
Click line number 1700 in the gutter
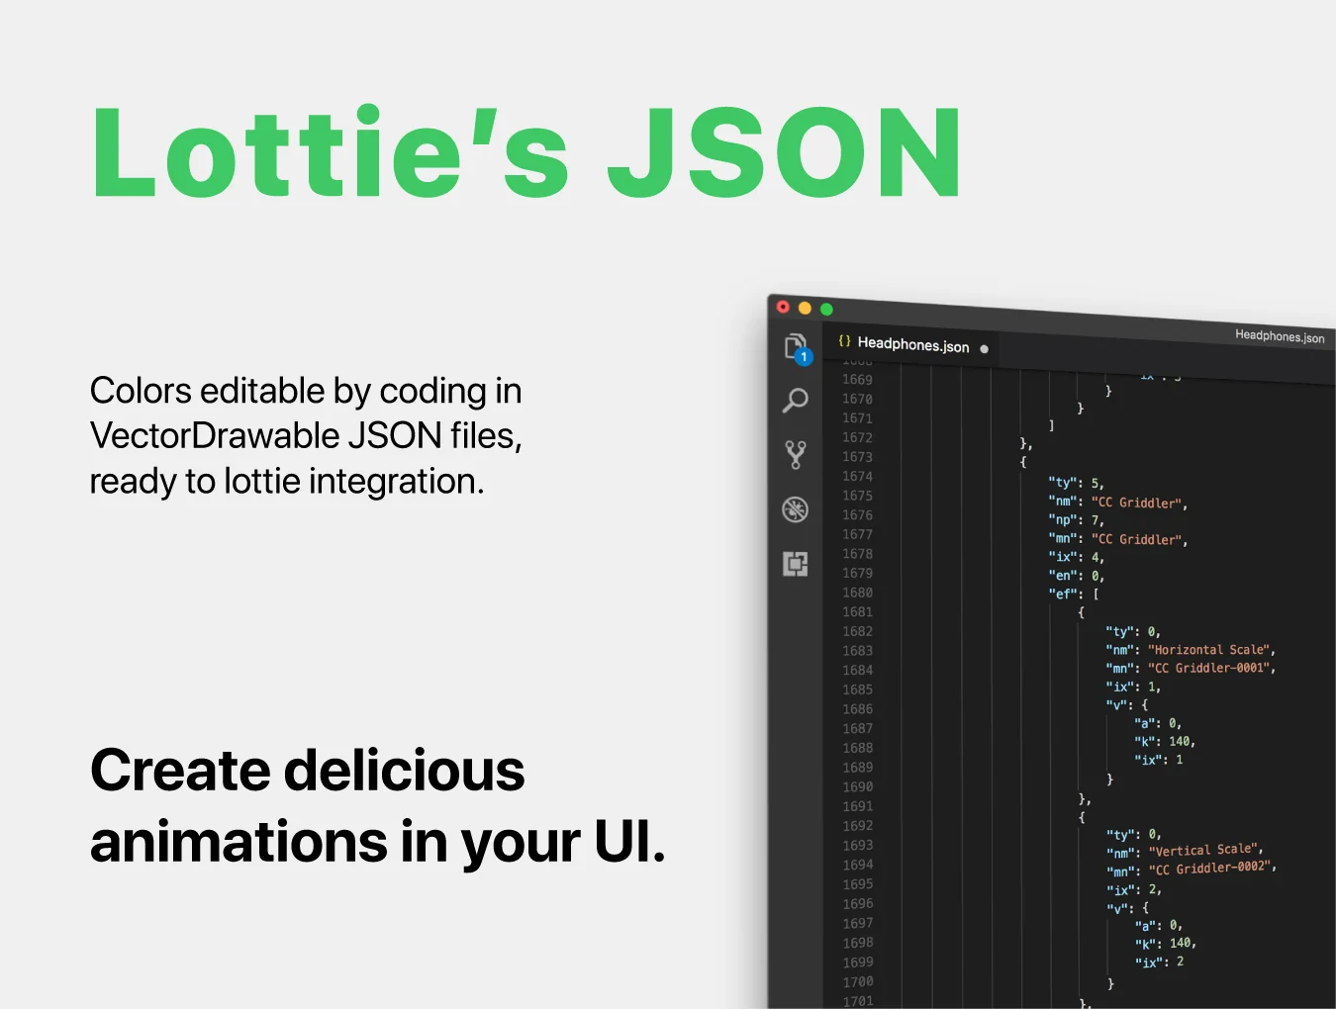pyautogui.click(x=858, y=981)
